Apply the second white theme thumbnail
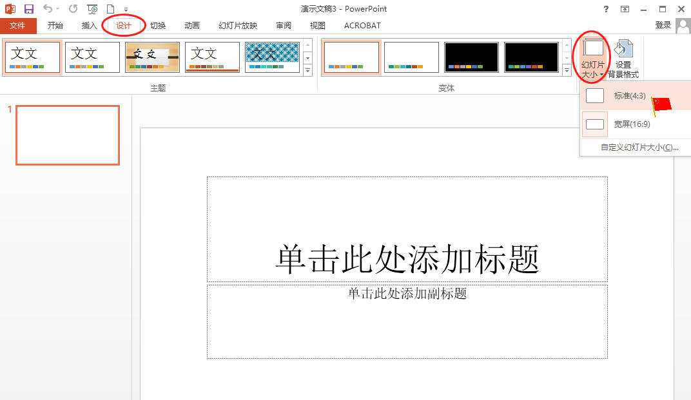 (x=93, y=57)
